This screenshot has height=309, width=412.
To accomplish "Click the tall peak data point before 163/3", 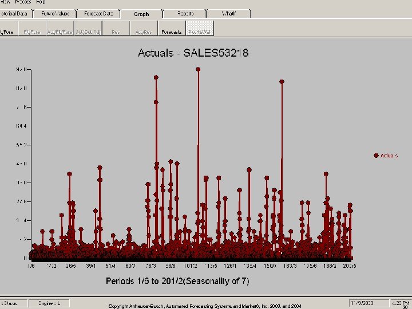I will pos(282,82).
